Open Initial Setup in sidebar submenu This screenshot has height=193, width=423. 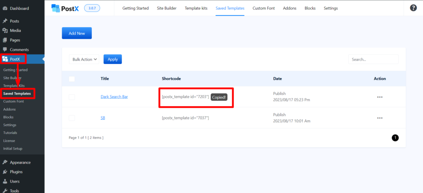[13, 148]
